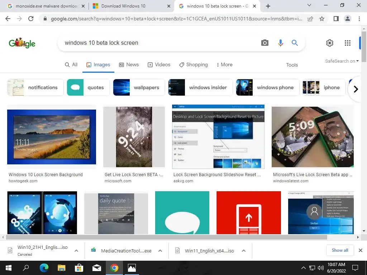This screenshot has width=367, height=275.
Task: Open the tab search dropdown chevron
Action: pyautogui.click(x=309, y=5)
